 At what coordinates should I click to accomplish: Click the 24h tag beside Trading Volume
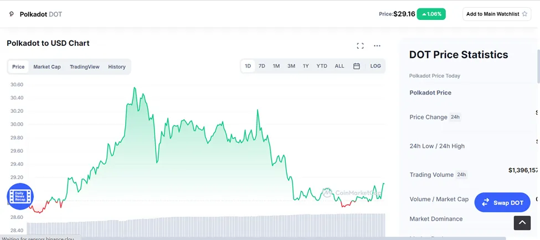click(x=461, y=175)
